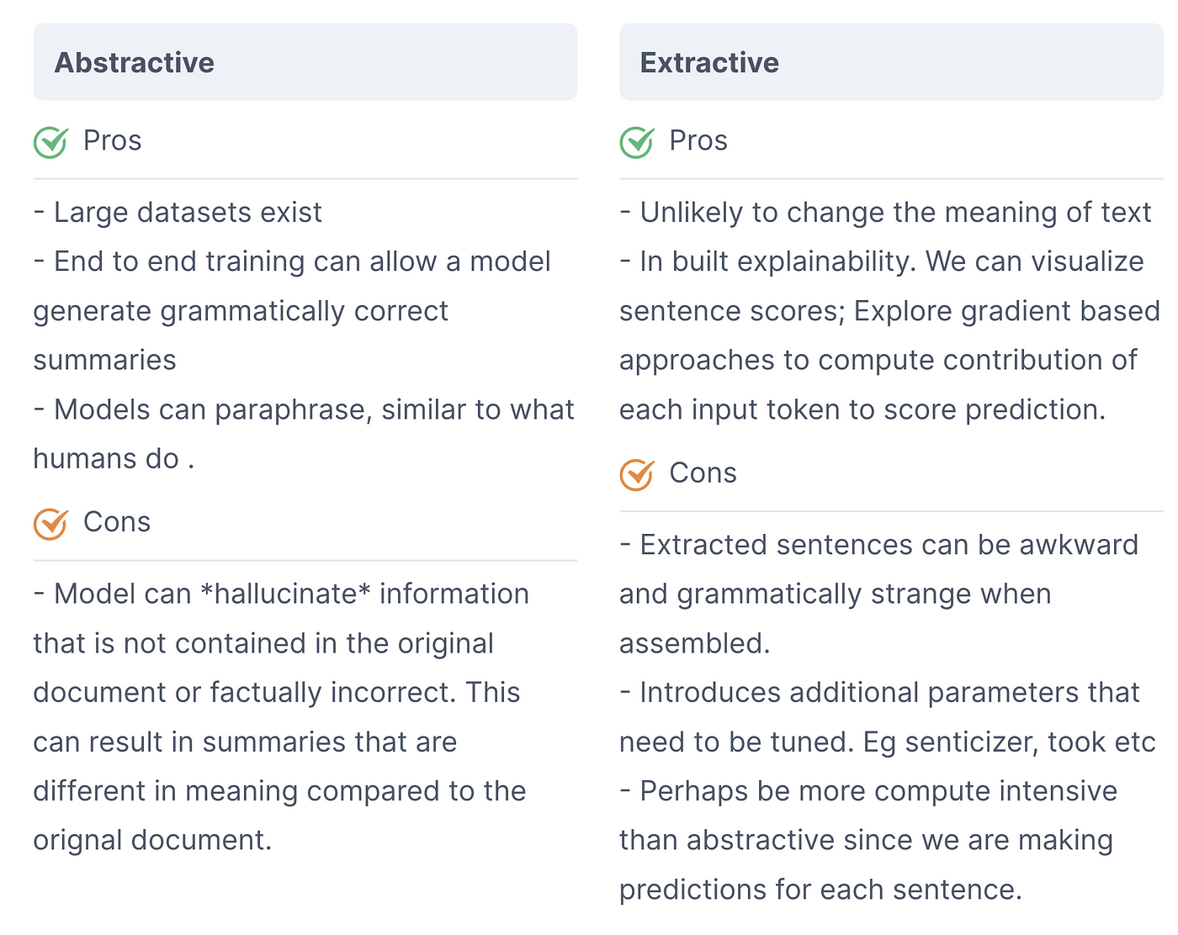Click the orange checkmark icon beside Extractive Cons

tap(637, 474)
